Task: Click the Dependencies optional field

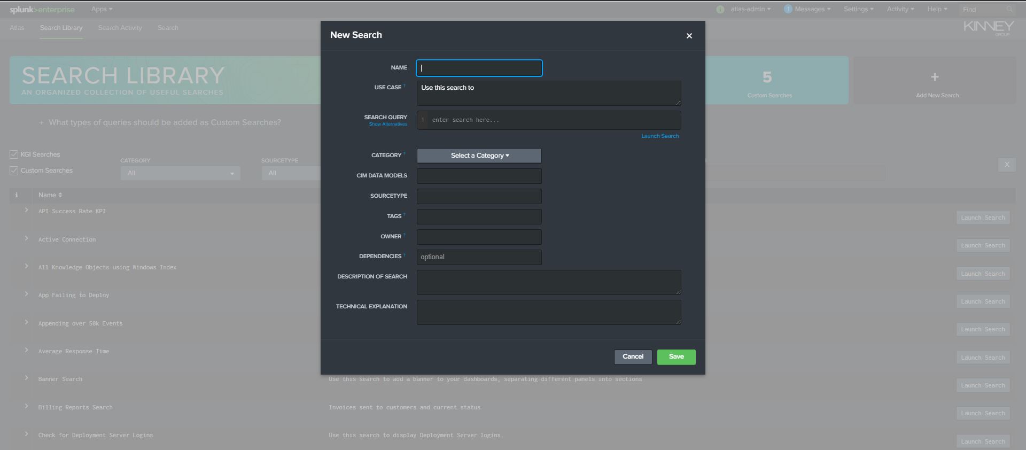Action: (x=479, y=257)
